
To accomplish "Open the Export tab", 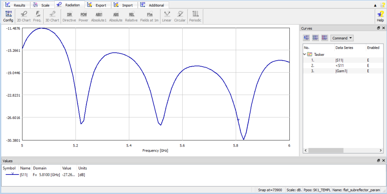I will pyautogui.click(x=98, y=5).
